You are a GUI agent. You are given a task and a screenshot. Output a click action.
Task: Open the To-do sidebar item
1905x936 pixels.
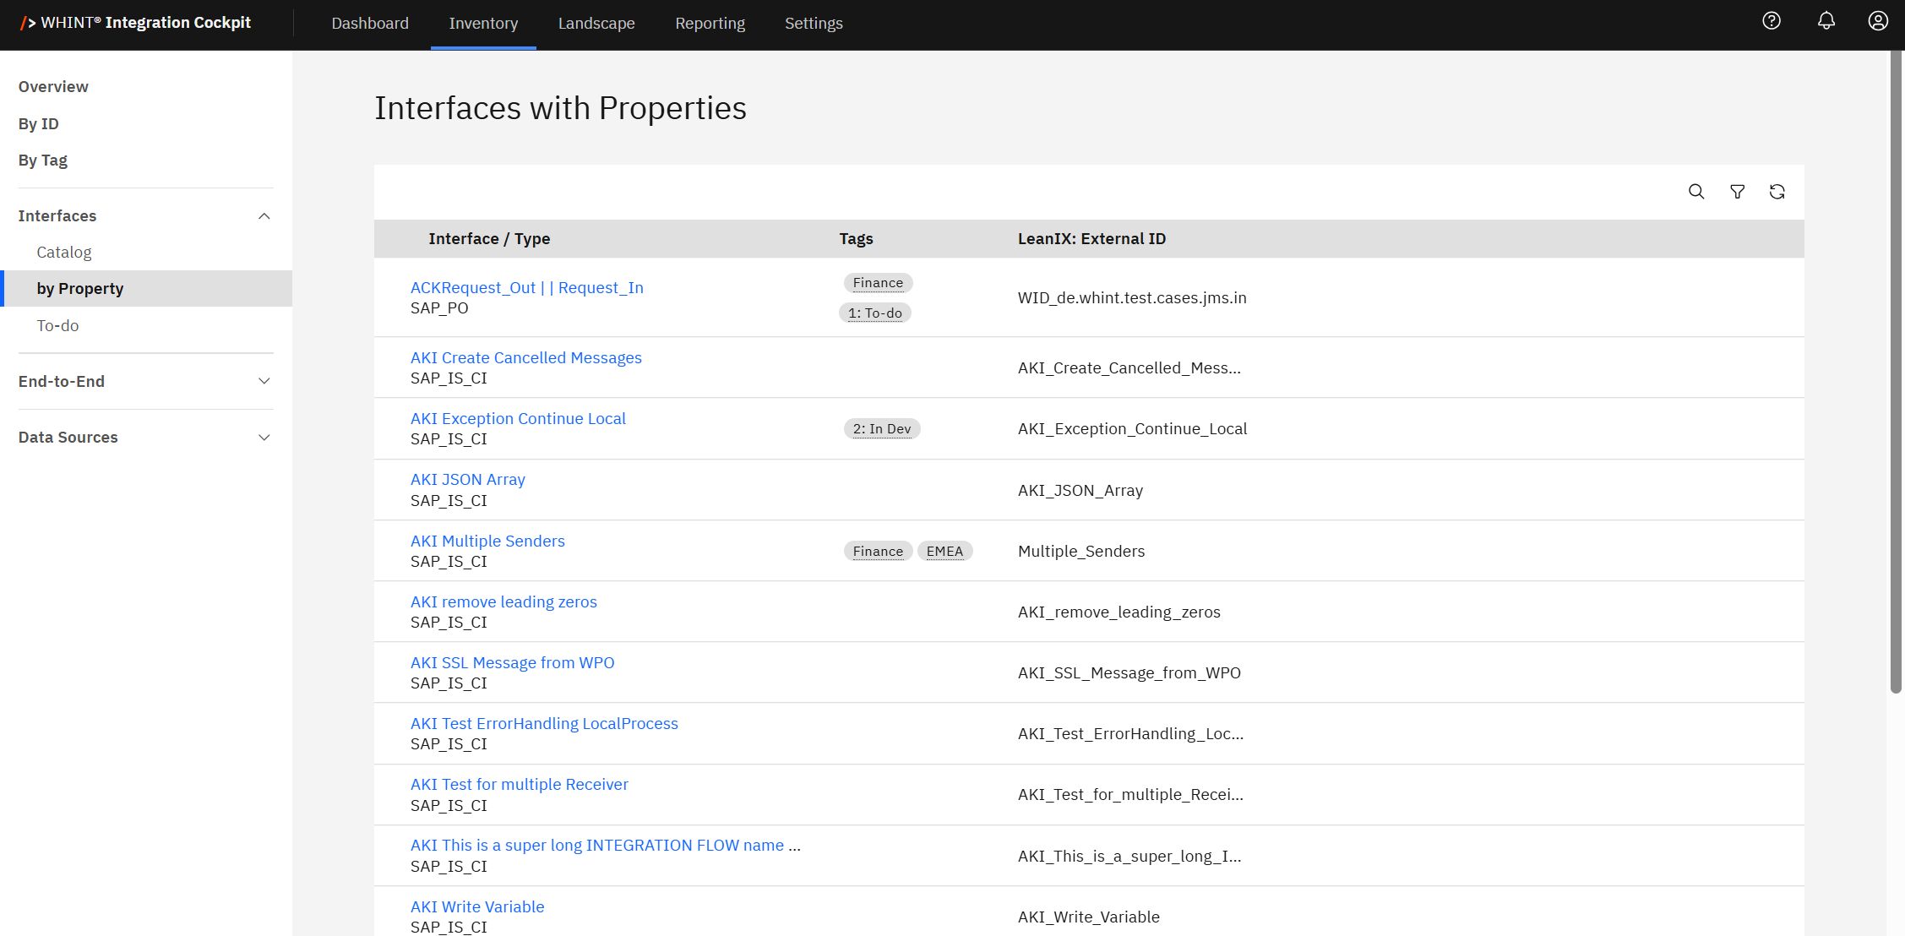coord(57,326)
